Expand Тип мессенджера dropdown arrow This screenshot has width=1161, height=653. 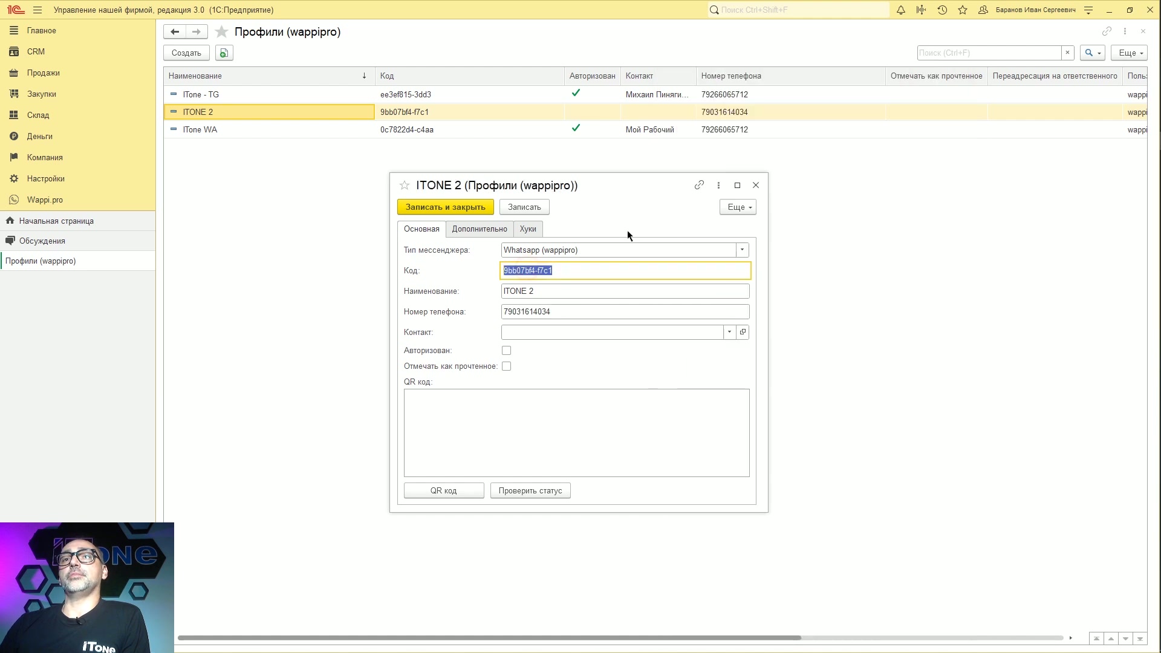tap(742, 250)
